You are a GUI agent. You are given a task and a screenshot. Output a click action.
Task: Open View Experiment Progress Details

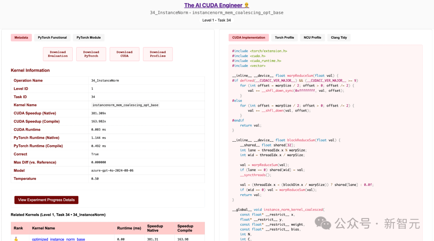pyautogui.click(x=46, y=200)
